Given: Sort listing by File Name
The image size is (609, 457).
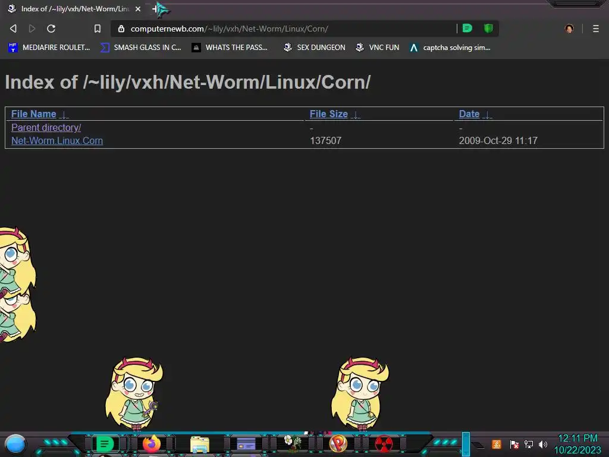Looking at the screenshot, I should [34, 114].
